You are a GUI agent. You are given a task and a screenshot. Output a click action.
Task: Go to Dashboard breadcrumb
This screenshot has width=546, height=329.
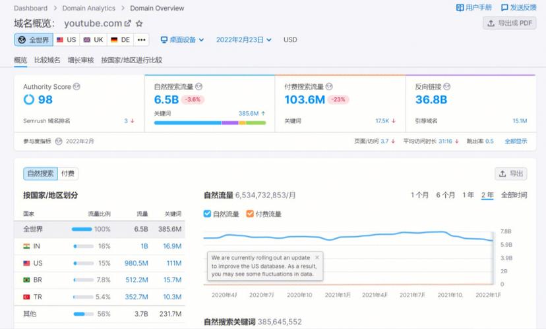pyautogui.click(x=30, y=8)
